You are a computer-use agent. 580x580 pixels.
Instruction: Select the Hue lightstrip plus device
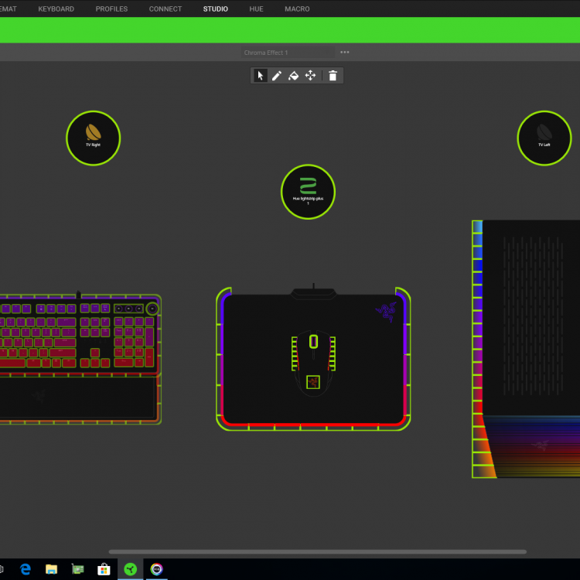click(308, 191)
